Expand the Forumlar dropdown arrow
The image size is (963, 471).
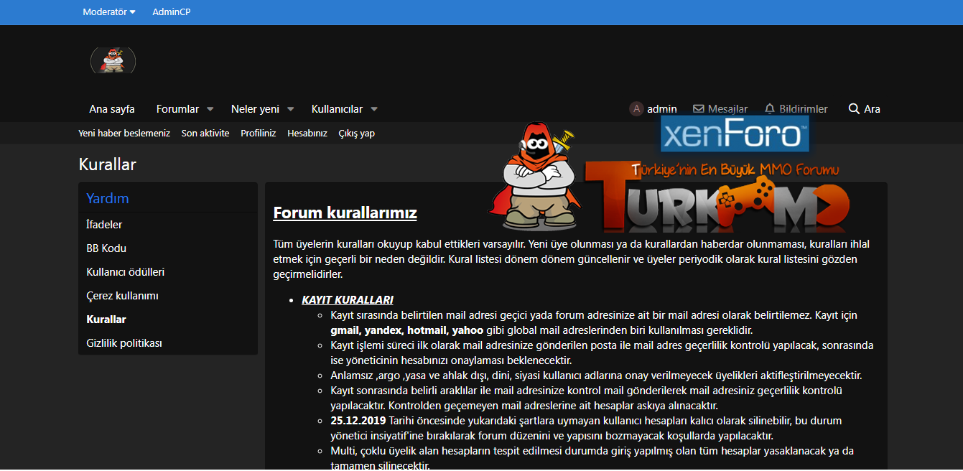click(x=210, y=109)
